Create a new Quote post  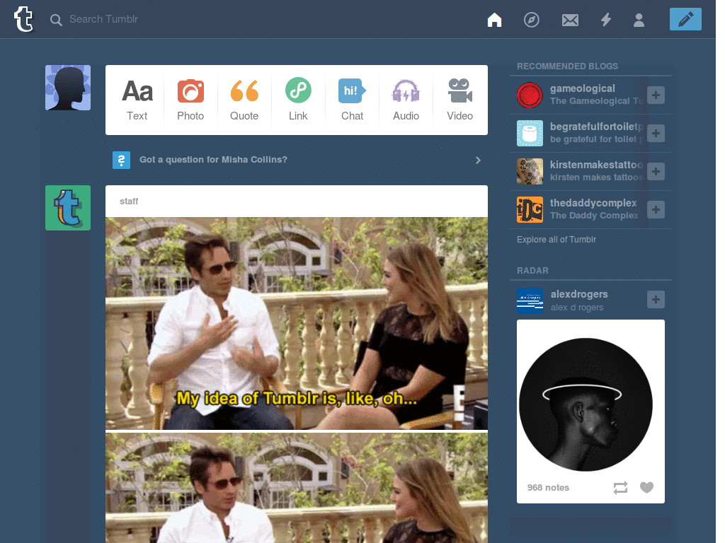(x=244, y=100)
